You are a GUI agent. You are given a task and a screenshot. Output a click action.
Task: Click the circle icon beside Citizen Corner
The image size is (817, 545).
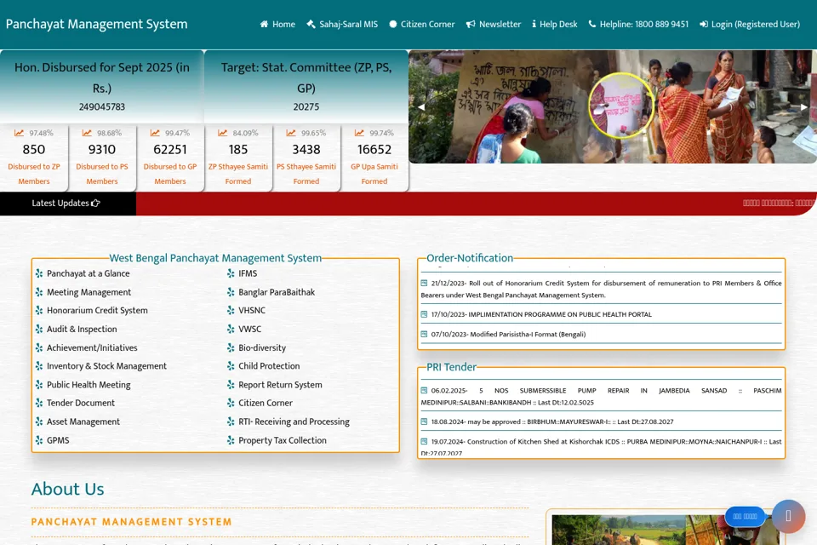click(x=393, y=24)
